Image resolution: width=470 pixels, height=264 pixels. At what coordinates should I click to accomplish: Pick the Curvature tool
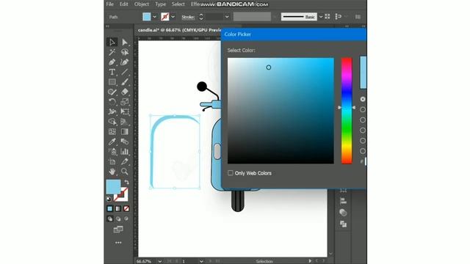(125, 62)
